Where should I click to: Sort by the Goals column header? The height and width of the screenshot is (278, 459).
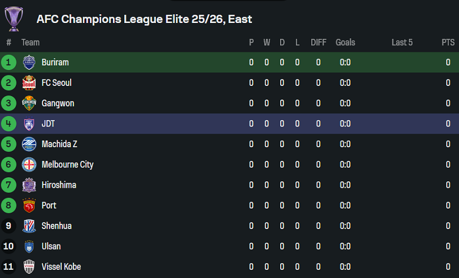click(x=345, y=42)
